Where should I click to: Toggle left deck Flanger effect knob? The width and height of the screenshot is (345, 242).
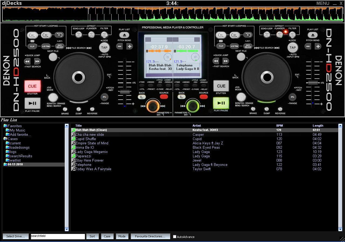pyautogui.click(x=91, y=34)
